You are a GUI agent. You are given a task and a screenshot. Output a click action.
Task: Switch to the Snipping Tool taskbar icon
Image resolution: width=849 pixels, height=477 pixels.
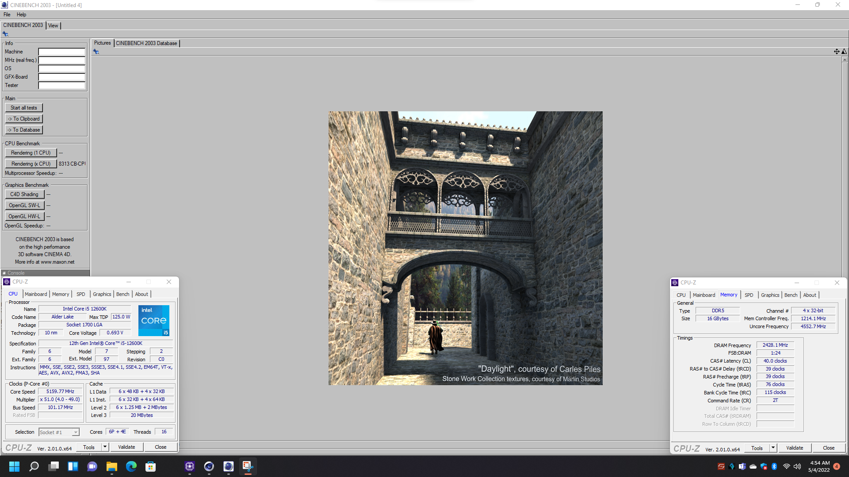(x=248, y=466)
